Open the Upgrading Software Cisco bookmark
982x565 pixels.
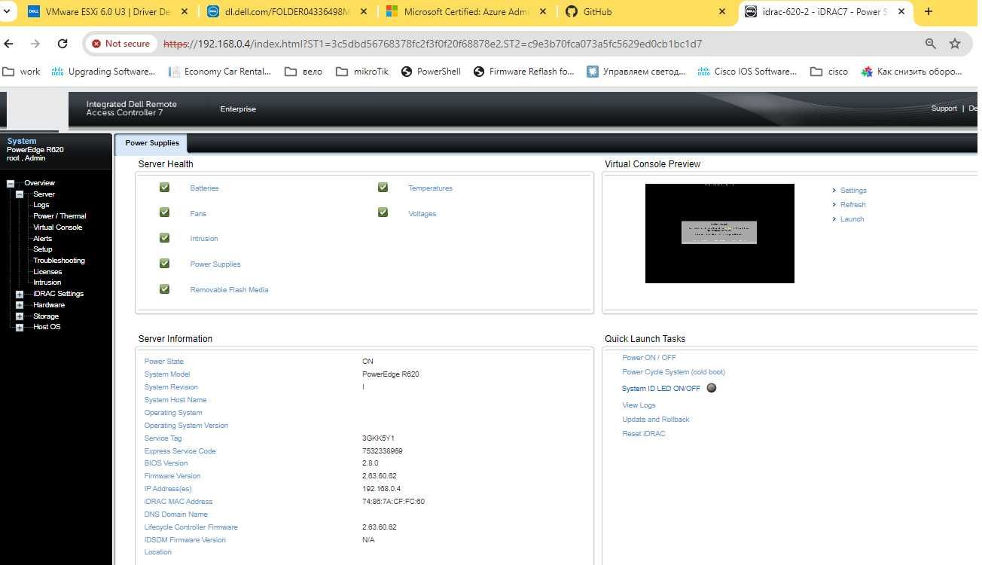[x=103, y=72]
